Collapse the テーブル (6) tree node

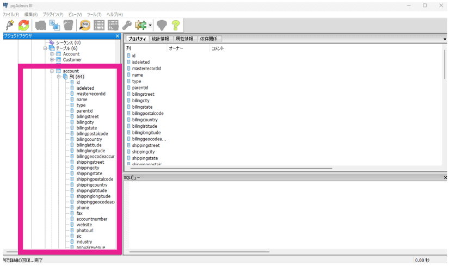(x=45, y=48)
